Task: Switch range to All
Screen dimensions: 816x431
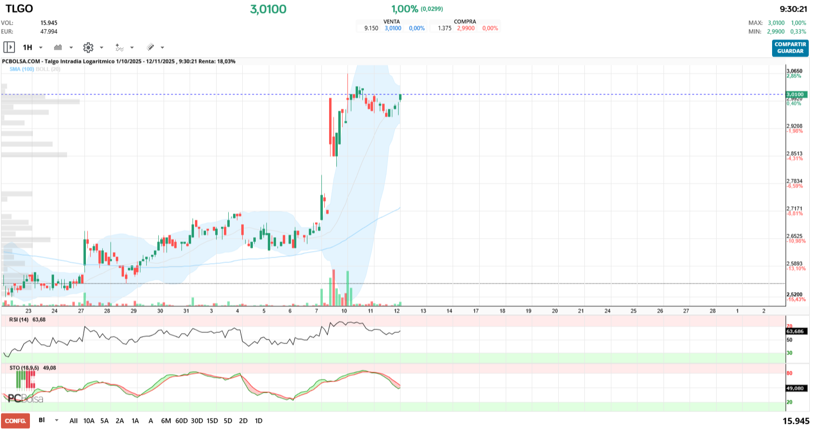Action: coord(73,421)
